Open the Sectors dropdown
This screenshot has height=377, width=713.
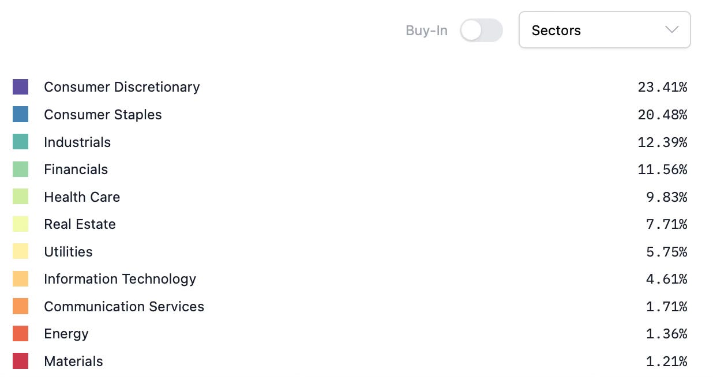click(605, 30)
